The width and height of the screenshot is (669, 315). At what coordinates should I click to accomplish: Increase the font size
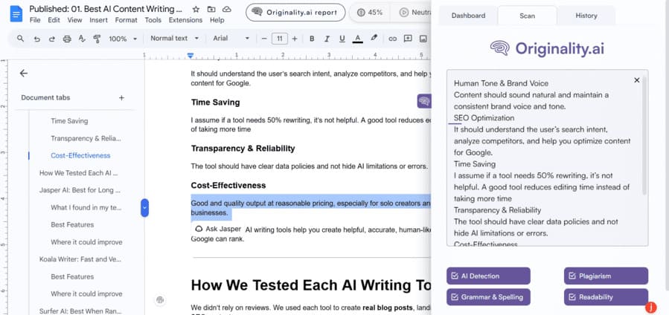click(295, 39)
